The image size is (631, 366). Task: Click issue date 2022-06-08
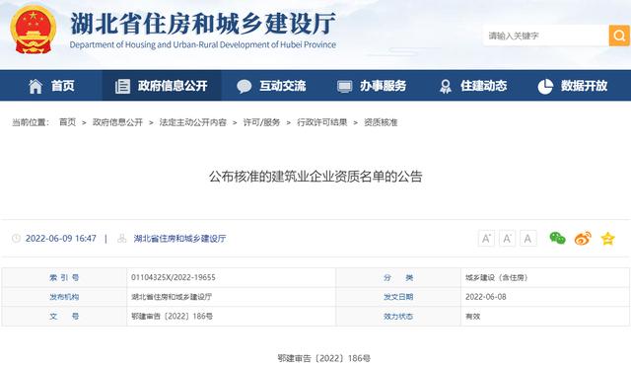[486, 297]
